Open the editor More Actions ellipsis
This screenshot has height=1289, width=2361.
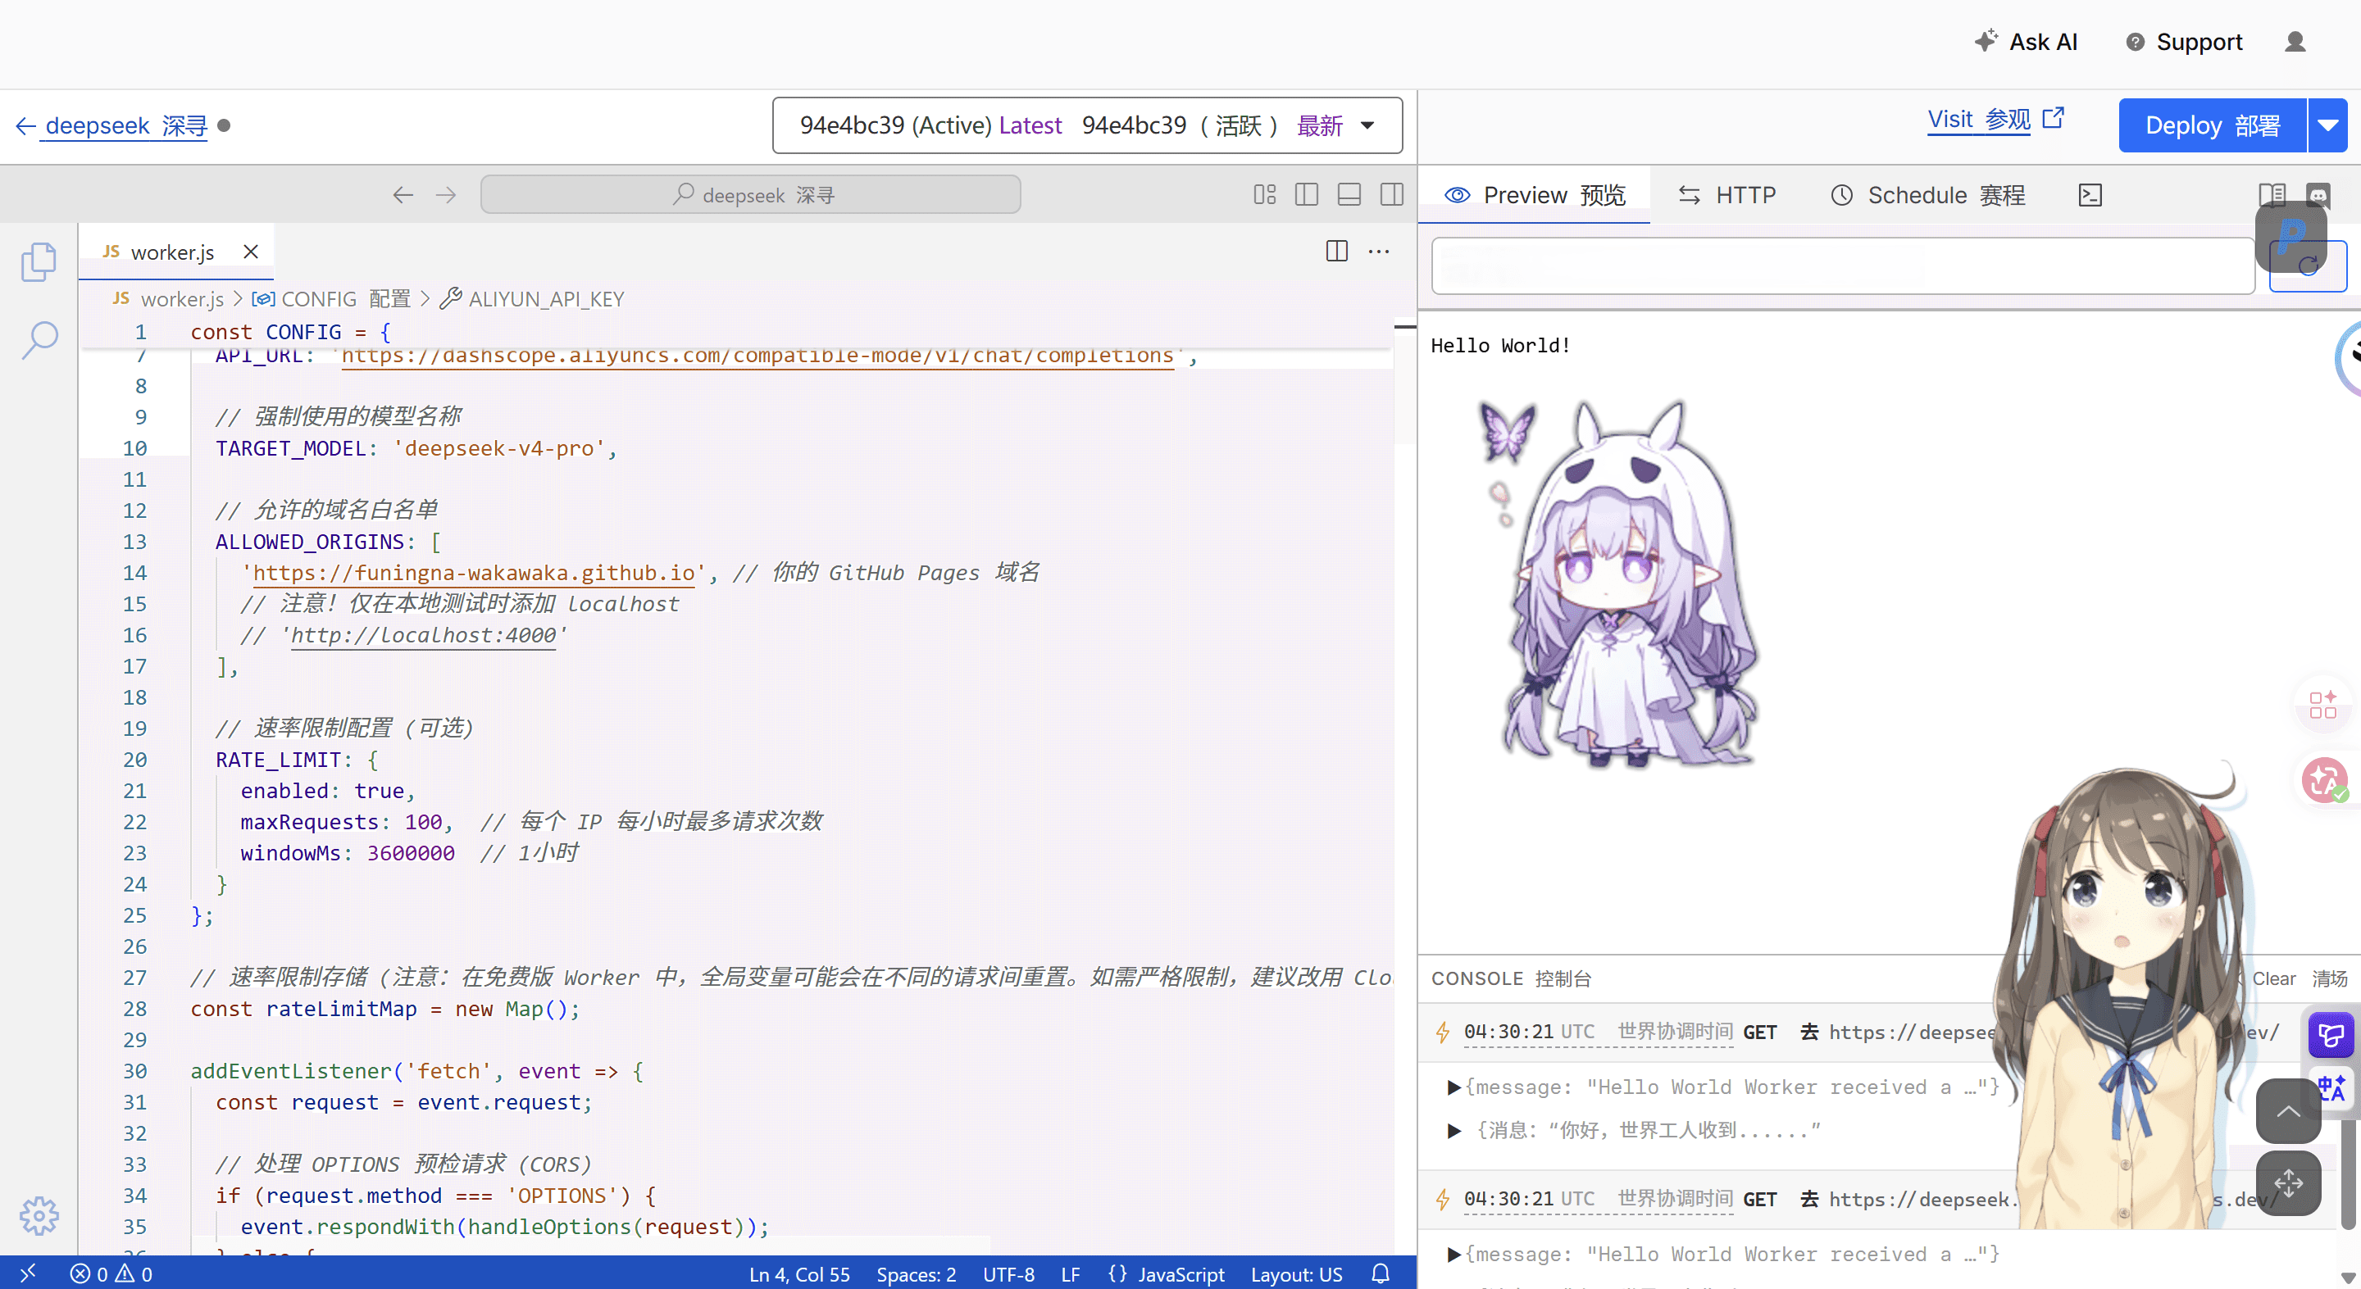(1378, 251)
